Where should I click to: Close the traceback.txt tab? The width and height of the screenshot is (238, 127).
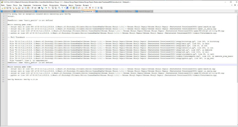click(x=94, y=11)
